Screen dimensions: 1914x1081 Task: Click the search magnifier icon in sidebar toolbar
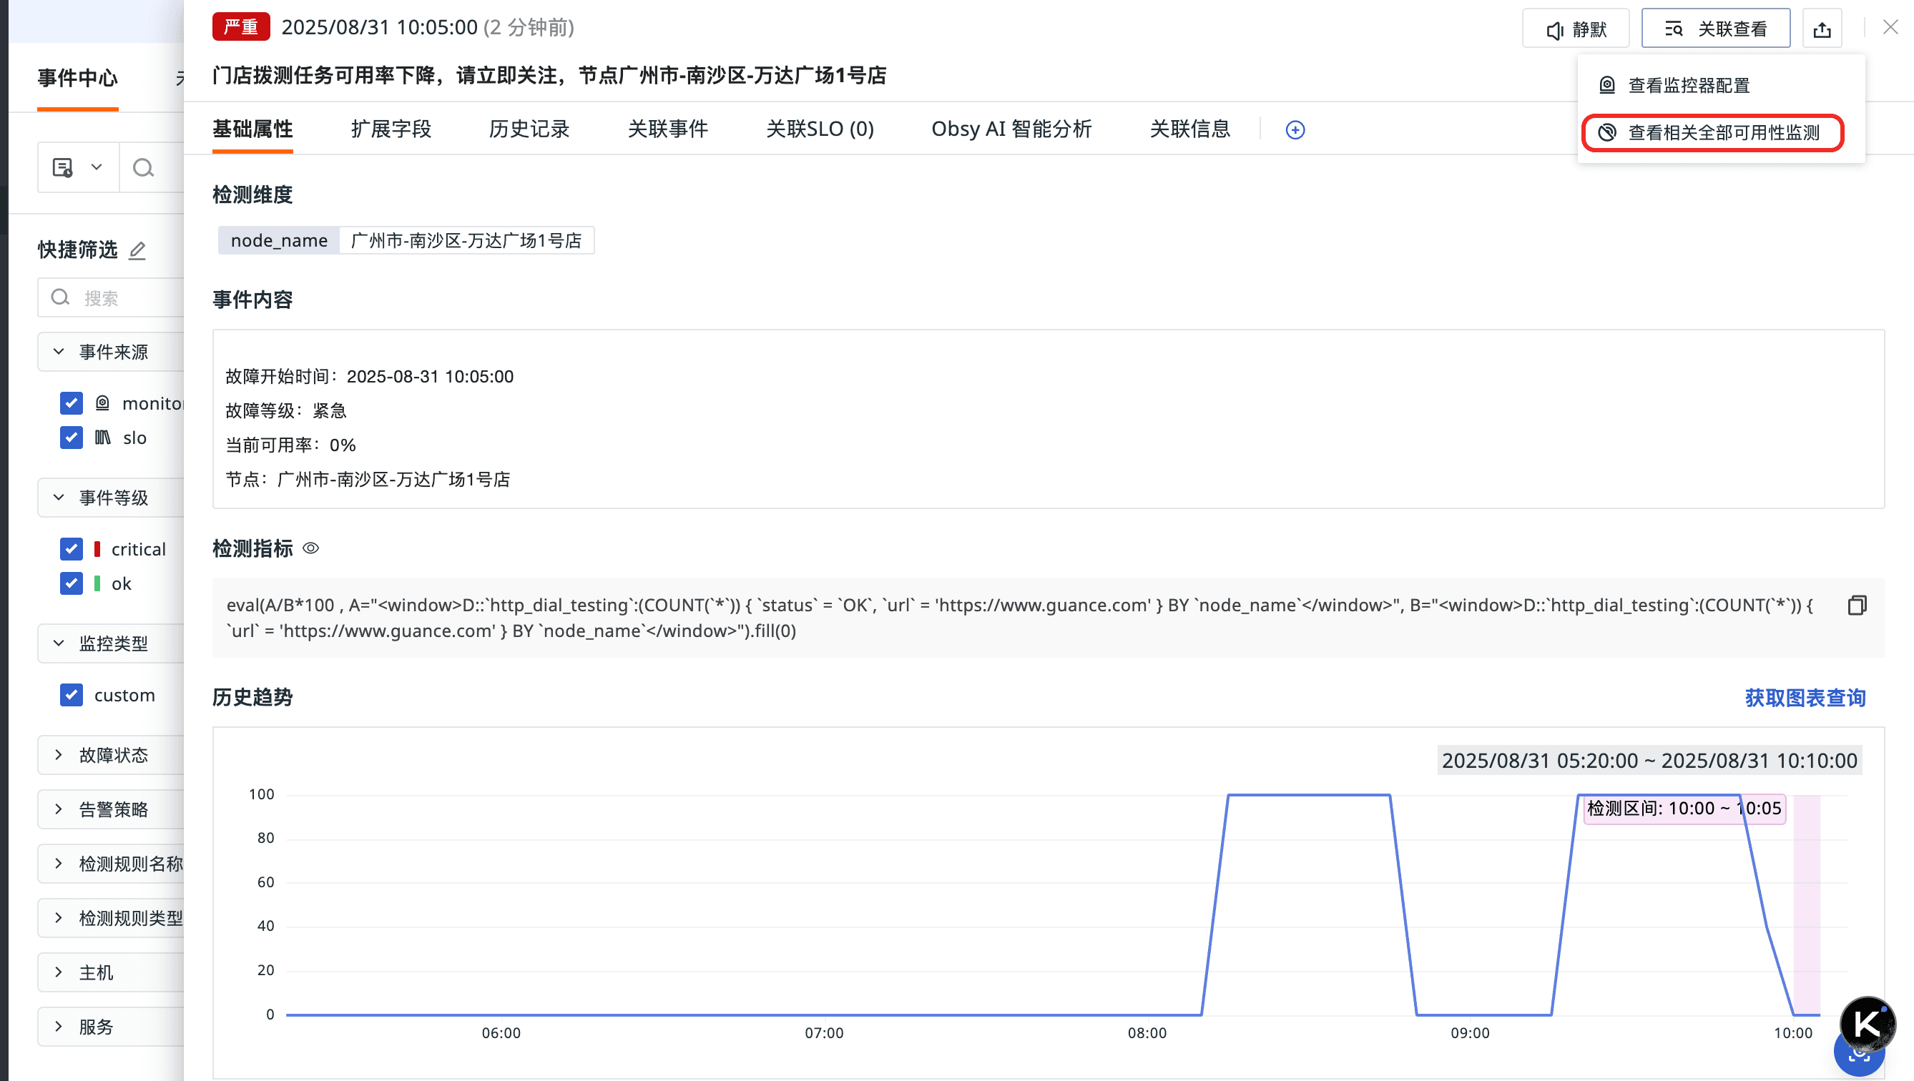tap(142, 168)
